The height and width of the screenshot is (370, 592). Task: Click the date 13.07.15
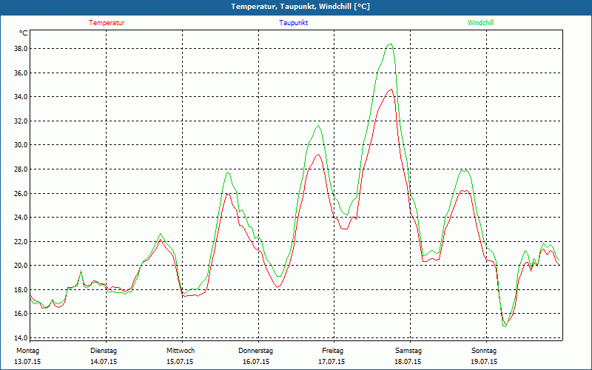[x=27, y=362]
